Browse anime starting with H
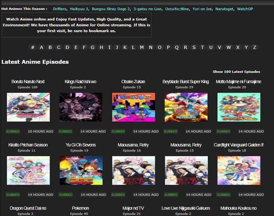This screenshot has width=274, height=216. (101, 47)
